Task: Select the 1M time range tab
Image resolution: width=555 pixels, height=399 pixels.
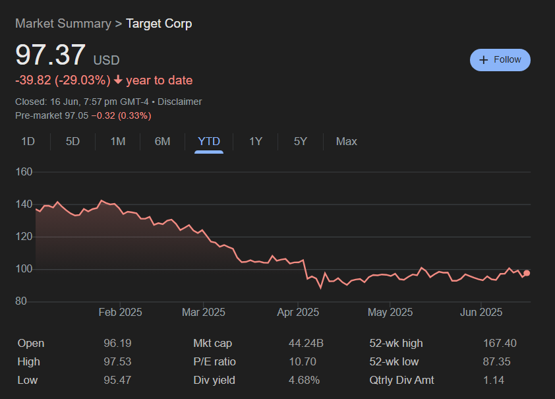Action: (x=118, y=142)
